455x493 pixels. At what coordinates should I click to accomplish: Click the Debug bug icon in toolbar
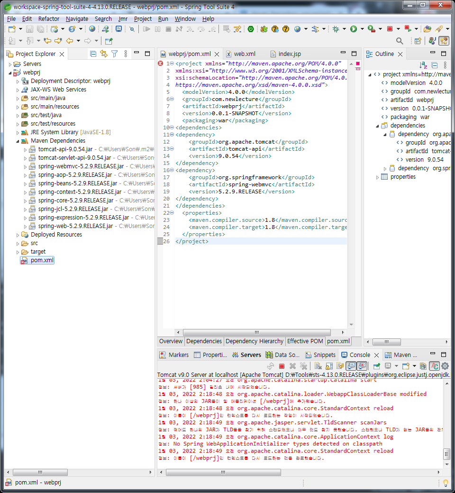click(336, 29)
